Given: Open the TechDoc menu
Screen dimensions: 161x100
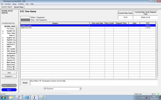Looking at the screenshot, I should pyautogui.click(x=21, y=4).
